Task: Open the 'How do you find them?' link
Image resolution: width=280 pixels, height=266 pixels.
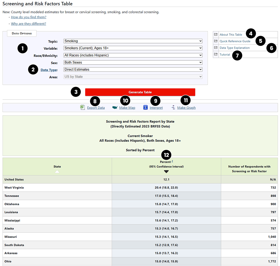Action: 28,17
